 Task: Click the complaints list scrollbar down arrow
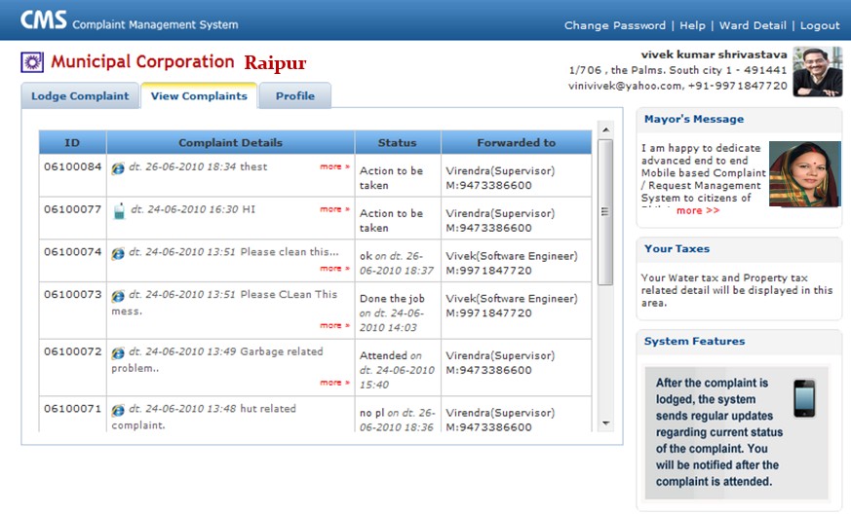(605, 423)
